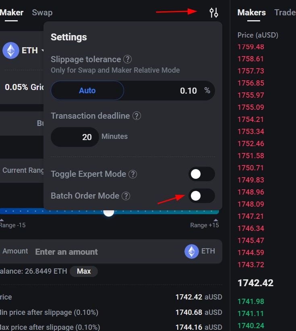Click Slippage tolerance help icon

click(x=127, y=59)
